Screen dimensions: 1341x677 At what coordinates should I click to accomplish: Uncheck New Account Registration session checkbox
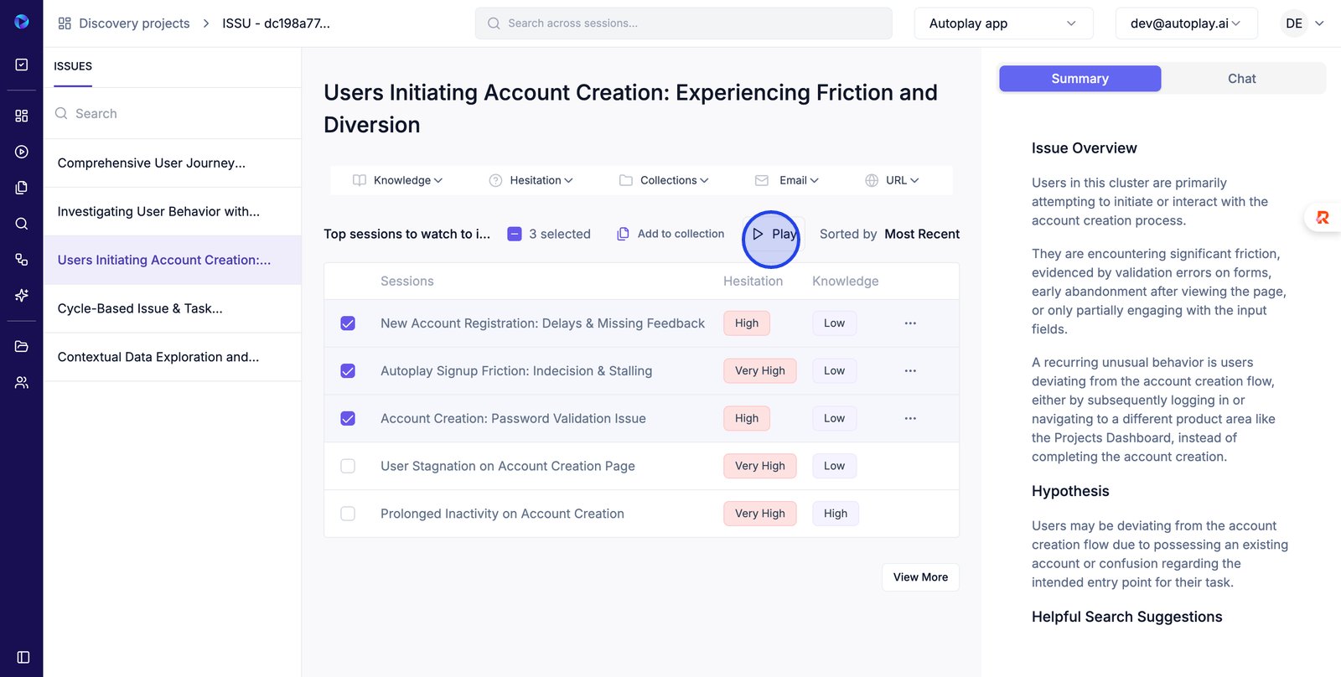click(348, 323)
